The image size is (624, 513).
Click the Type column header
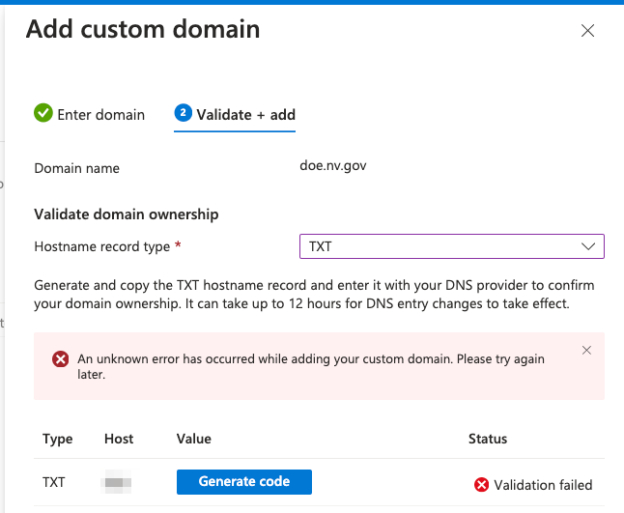click(x=58, y=439)
